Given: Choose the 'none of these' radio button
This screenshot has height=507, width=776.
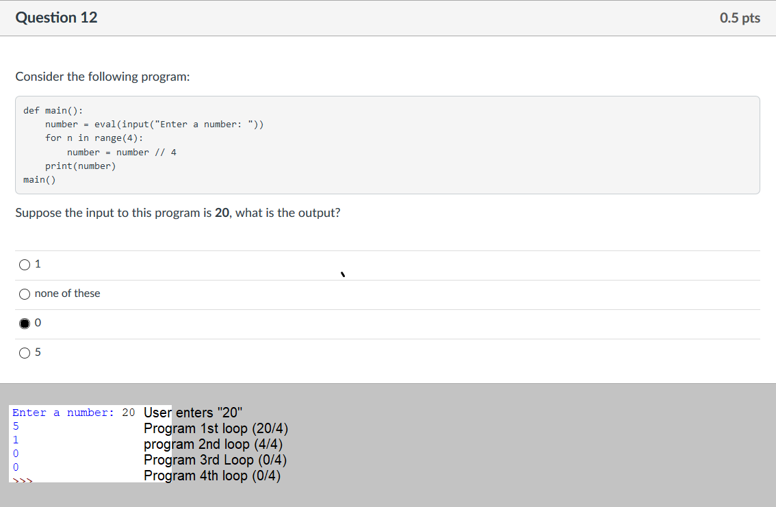Looking at the screenshot, I should coord(25,294).
